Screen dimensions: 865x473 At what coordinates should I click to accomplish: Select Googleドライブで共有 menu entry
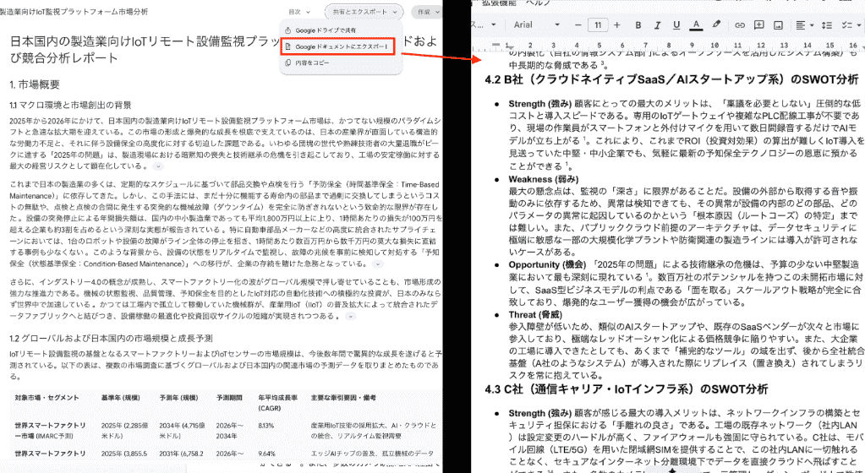(341, 30)
